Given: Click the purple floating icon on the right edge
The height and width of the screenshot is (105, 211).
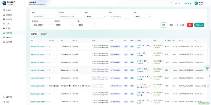Looking at the screenshot, I should point(208,85).
